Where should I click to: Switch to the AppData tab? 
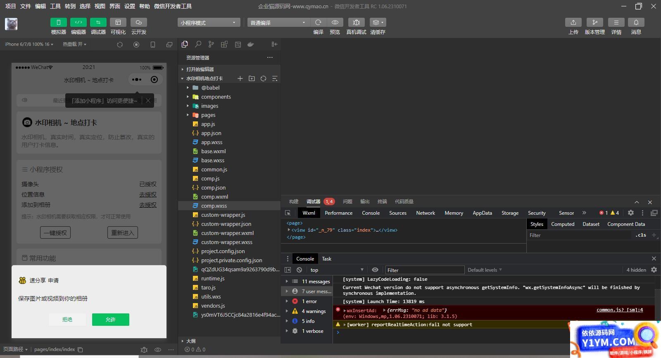click(482, 213)
